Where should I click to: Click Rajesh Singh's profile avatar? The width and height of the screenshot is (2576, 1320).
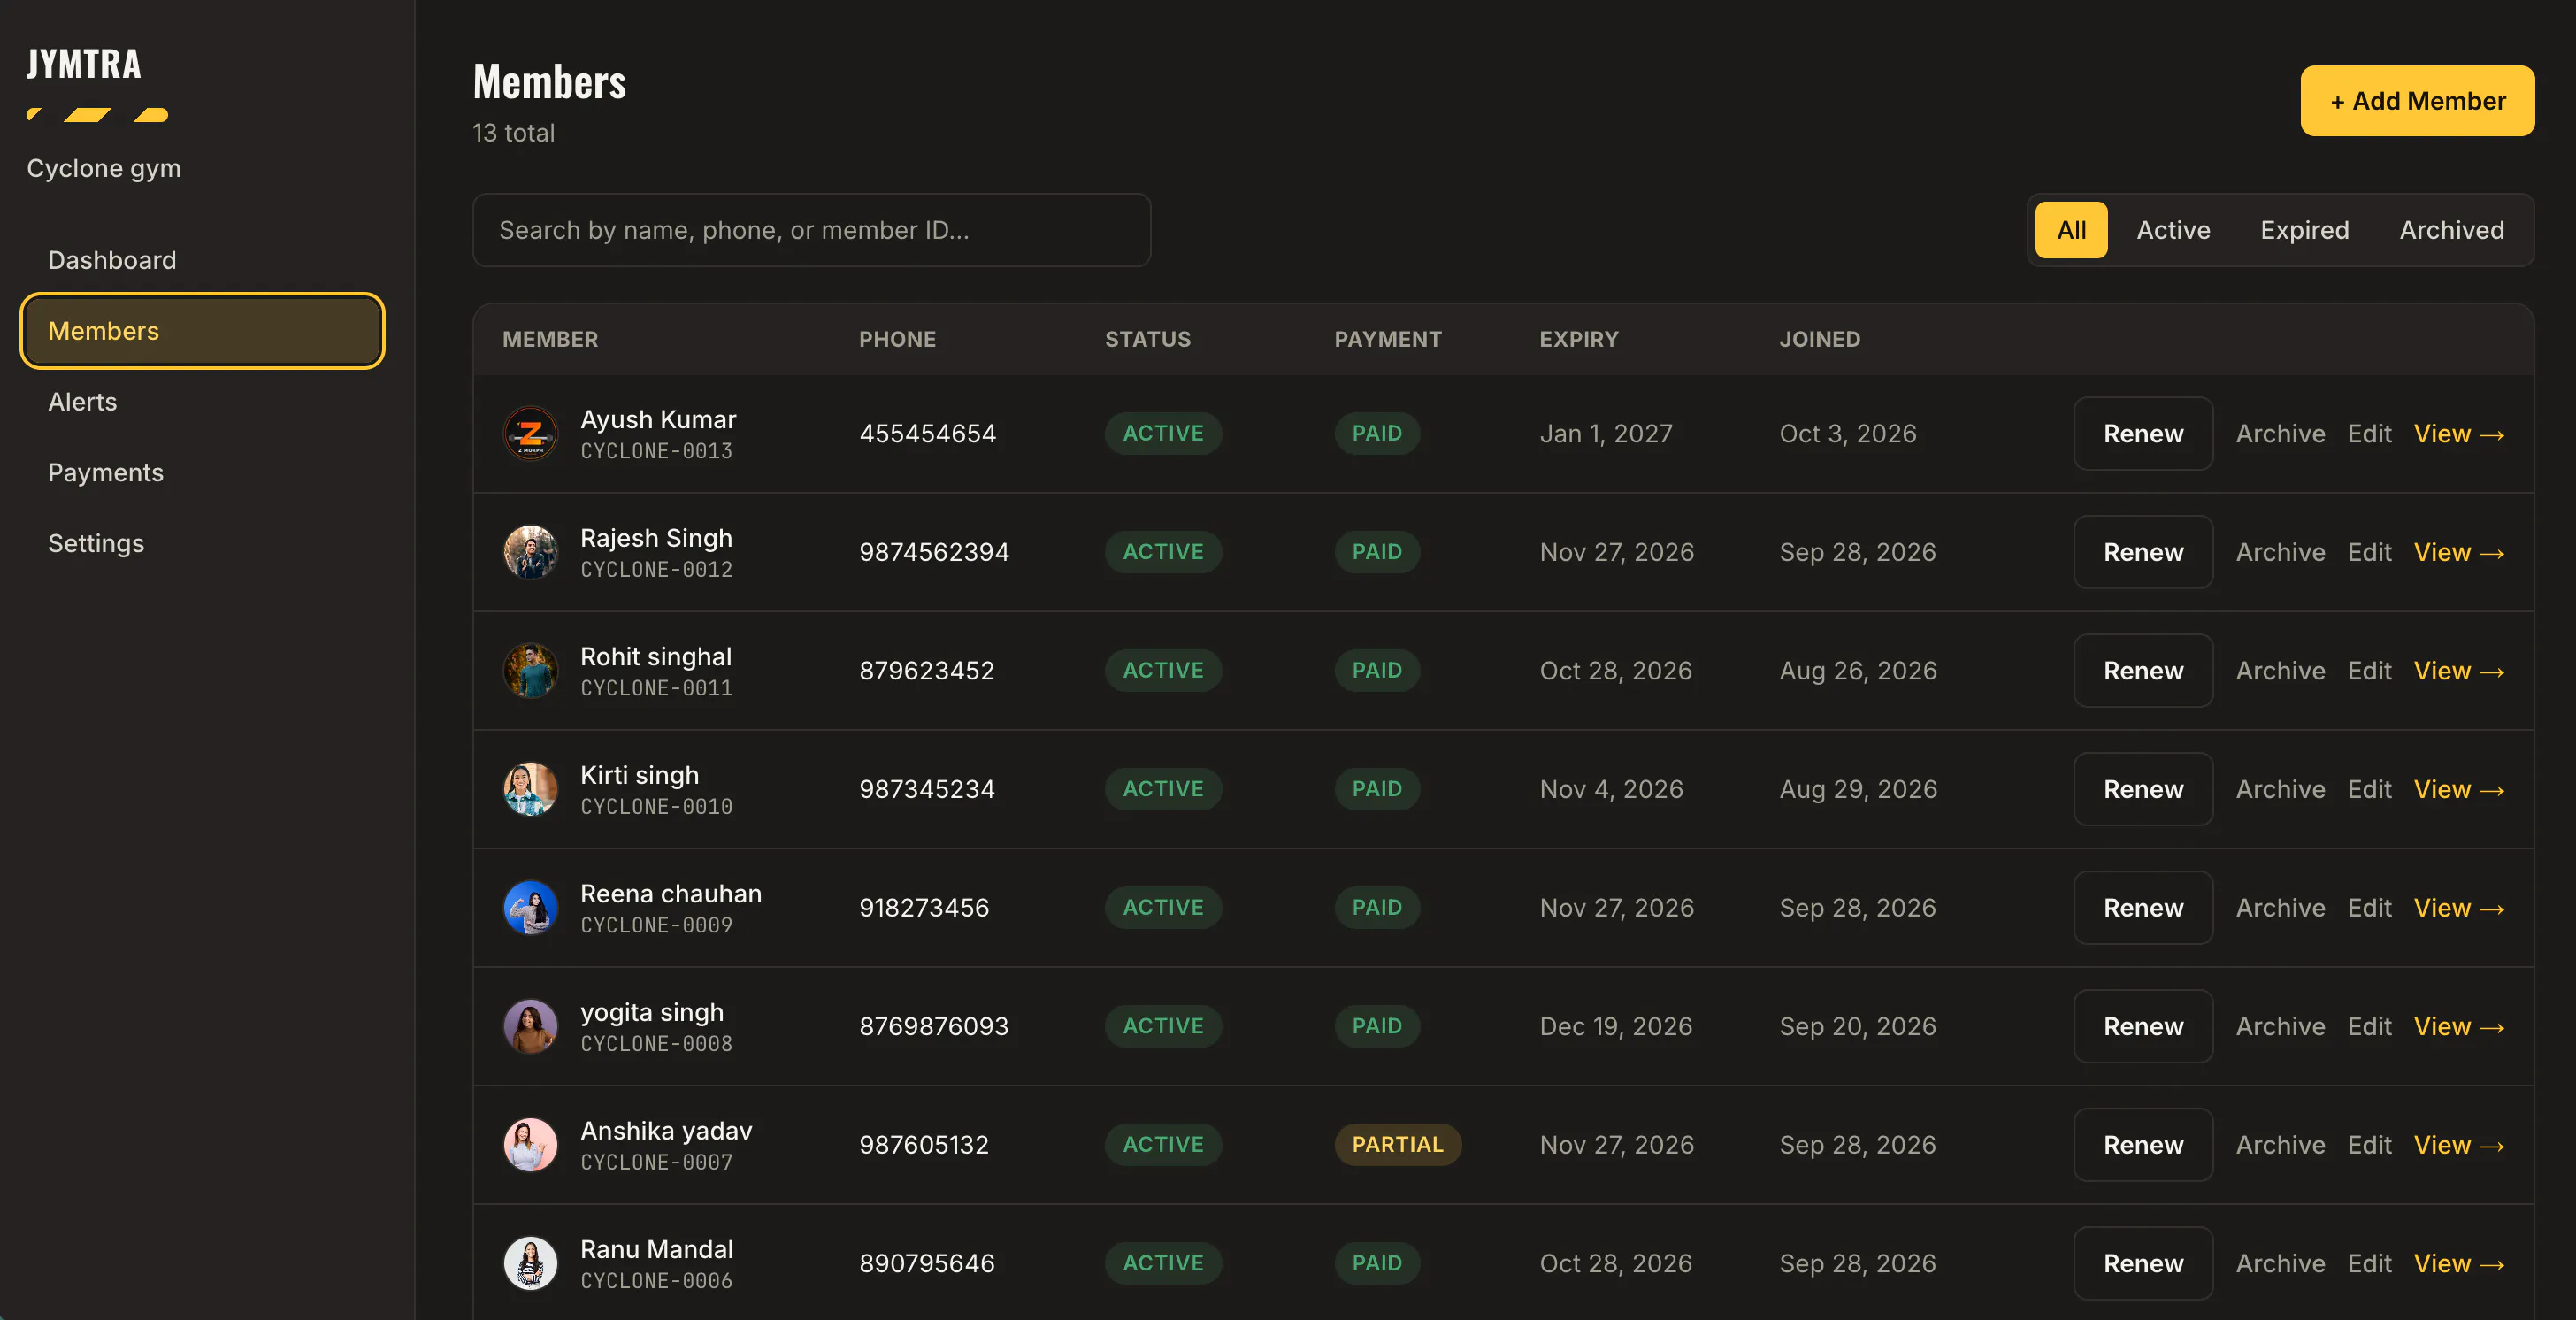(x=530, y=552)
